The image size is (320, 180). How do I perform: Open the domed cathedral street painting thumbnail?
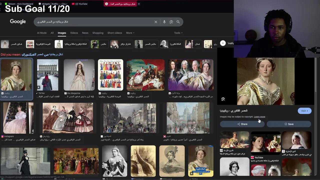188,118
